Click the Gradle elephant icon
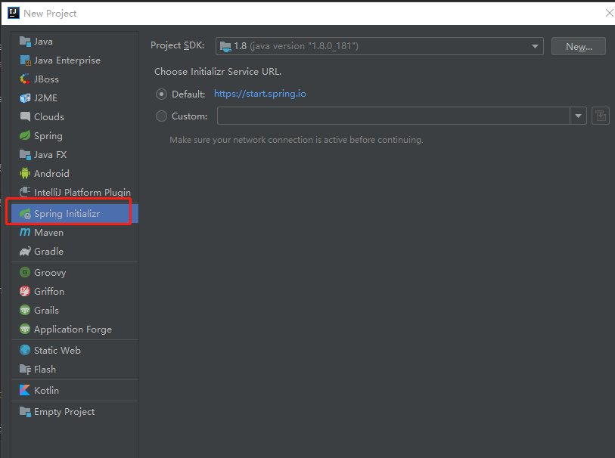Viewport: 615px width, 458px height. tap(25, 251)
